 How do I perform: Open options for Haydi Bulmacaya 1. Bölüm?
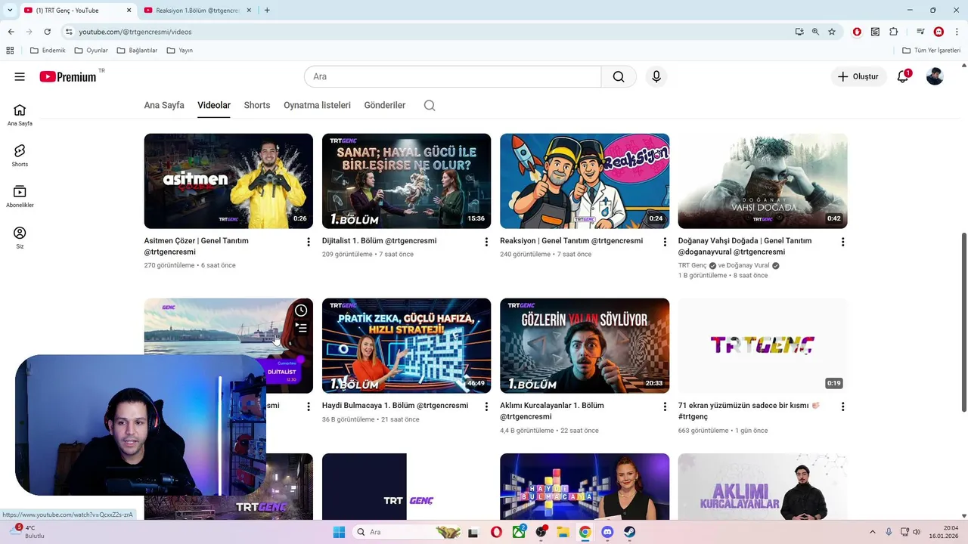click(x=486, y=406)
